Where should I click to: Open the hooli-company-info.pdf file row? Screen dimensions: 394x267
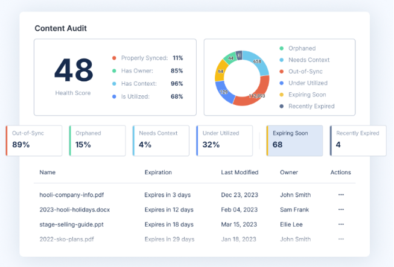[x=194, y=195]
